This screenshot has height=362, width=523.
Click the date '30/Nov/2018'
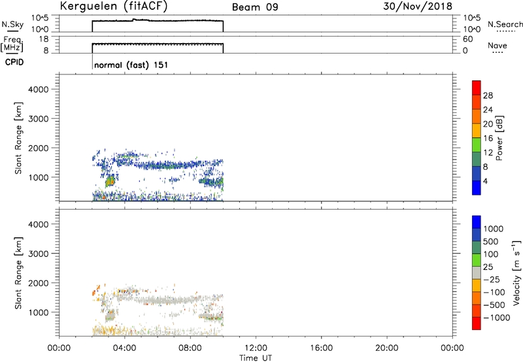(418, 7)
